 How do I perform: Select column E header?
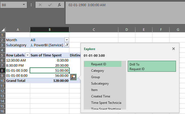[x=144, y=30]
